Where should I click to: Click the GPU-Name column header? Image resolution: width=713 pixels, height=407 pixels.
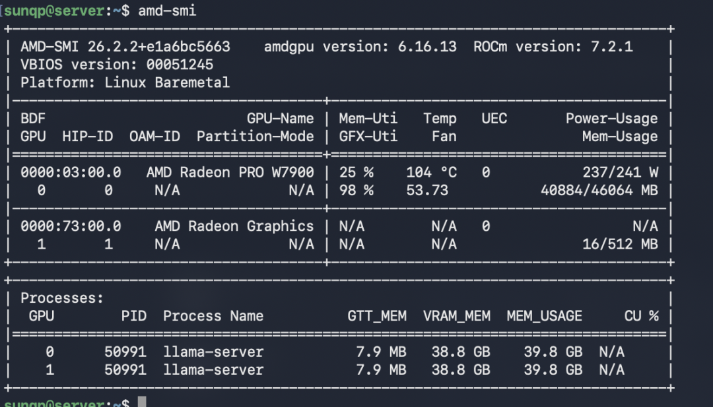pyautogui.click(x=280, y=119)
